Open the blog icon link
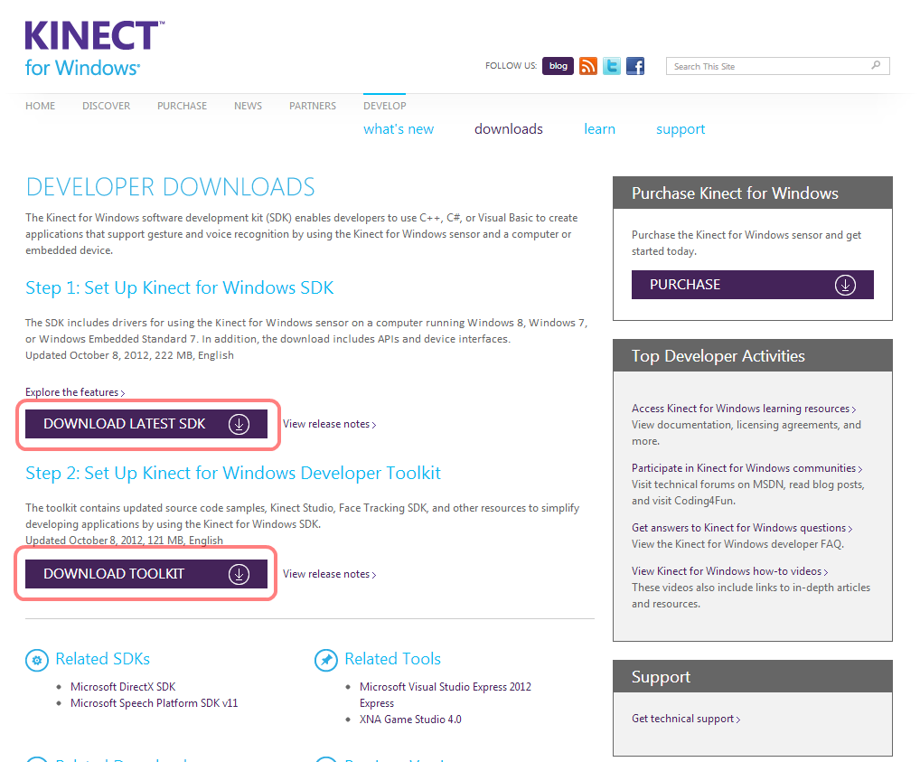This screenshot has height=762, width=920. (558, 66)
